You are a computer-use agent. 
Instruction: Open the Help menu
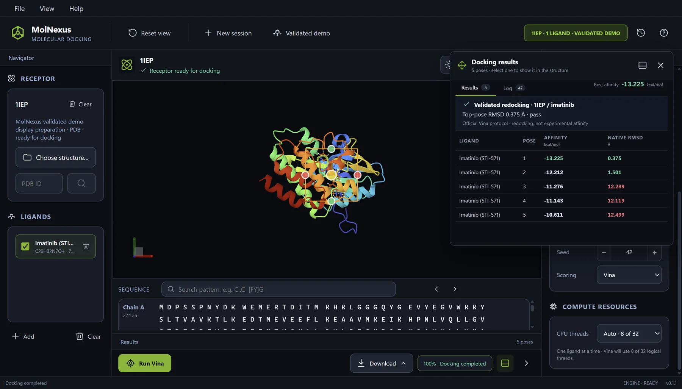point(76,8)
